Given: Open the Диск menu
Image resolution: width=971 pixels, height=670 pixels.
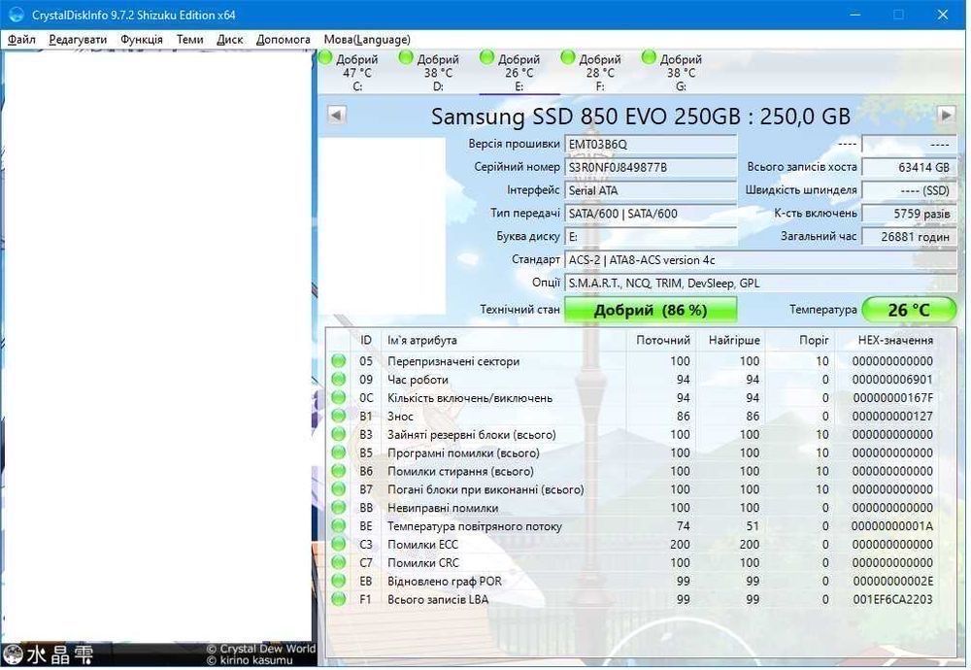Looking at the screenshot, I should point(230,39).
